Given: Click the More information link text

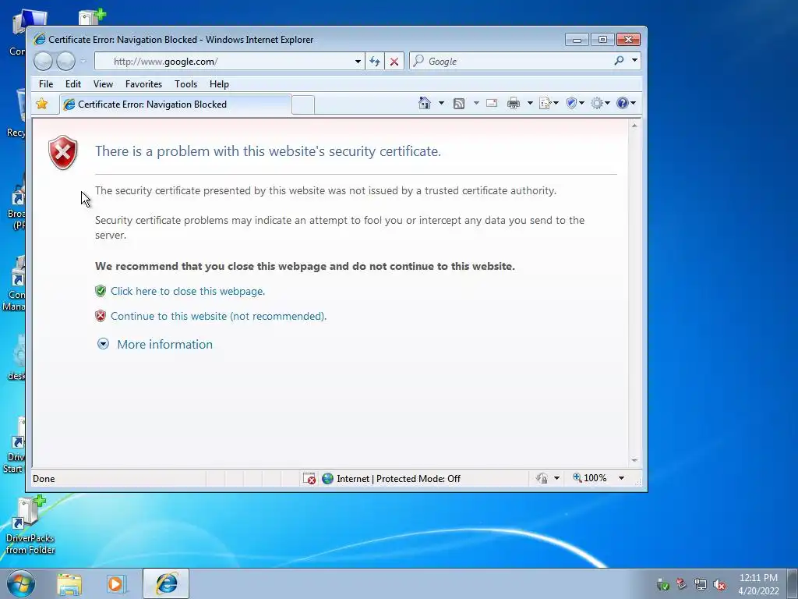Looking at the screenshot, I should pos(165,344).
